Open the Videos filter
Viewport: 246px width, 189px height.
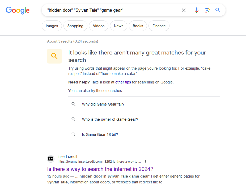point(99,26)
